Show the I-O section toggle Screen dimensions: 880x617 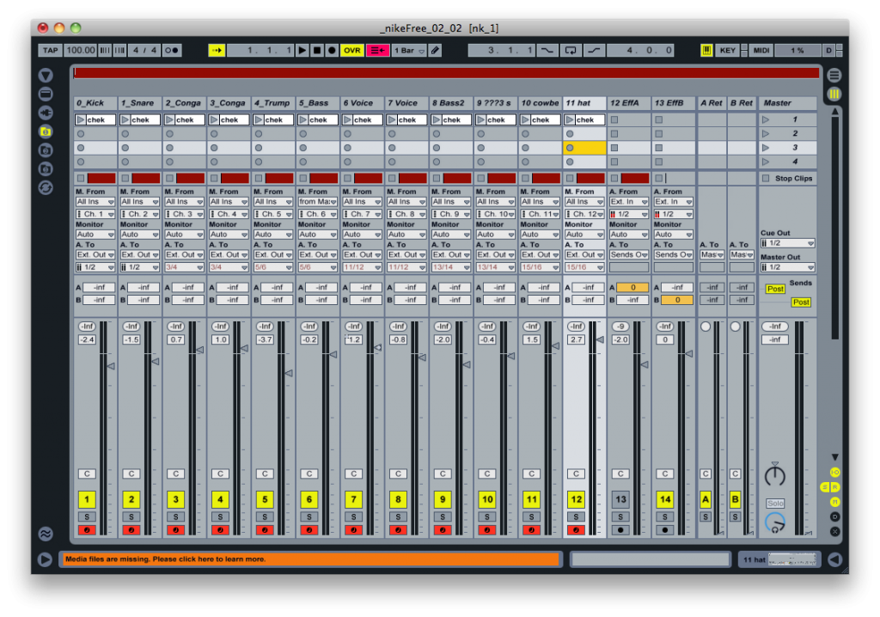[x=834, y=473]
